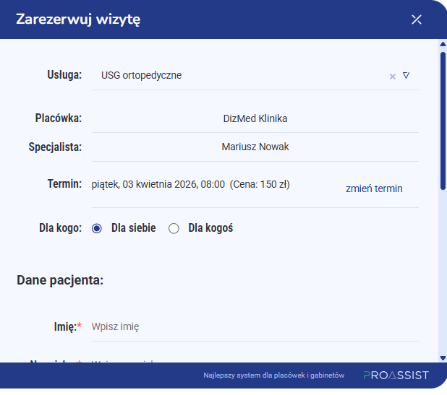Select the Dla siebie radio button
This screenshot has height=395, width=447.
pos(97,228)
